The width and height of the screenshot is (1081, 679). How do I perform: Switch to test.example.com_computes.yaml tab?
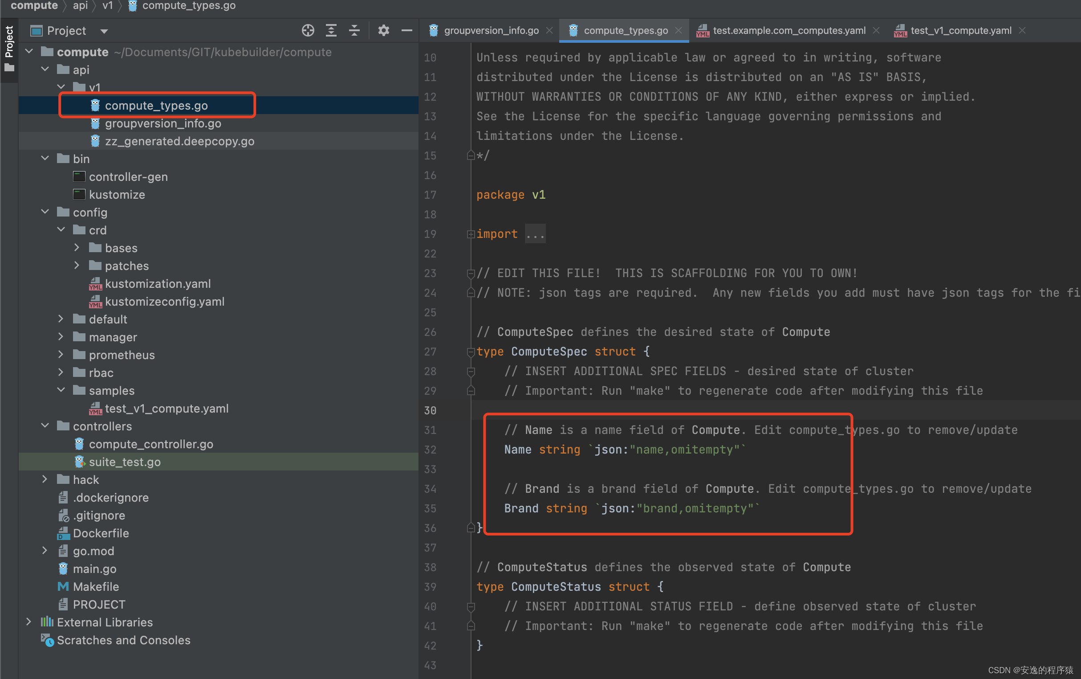pyautogui.click(x=788, y=31)
